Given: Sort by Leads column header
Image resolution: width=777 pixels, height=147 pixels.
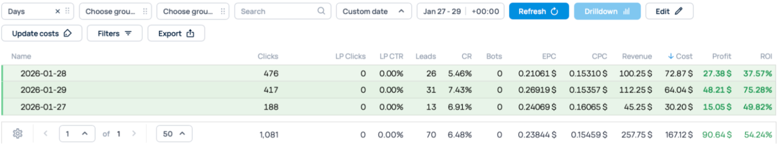Looking at the screenshot, I should point(426,56).
